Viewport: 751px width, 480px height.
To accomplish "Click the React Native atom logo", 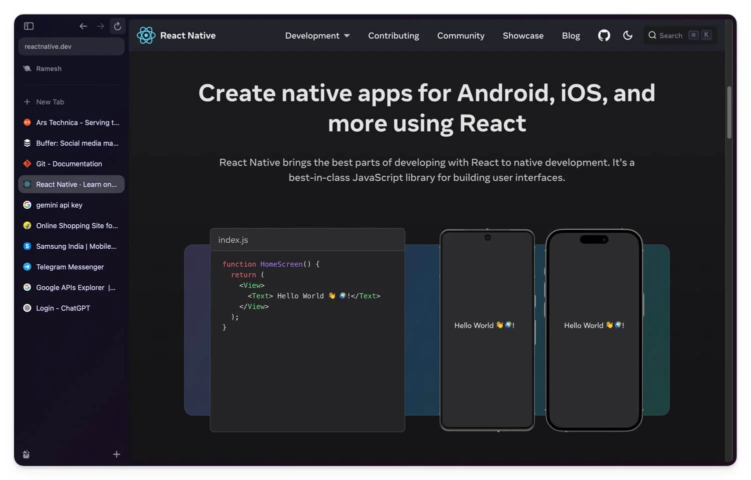I will (x=146, y=36).
